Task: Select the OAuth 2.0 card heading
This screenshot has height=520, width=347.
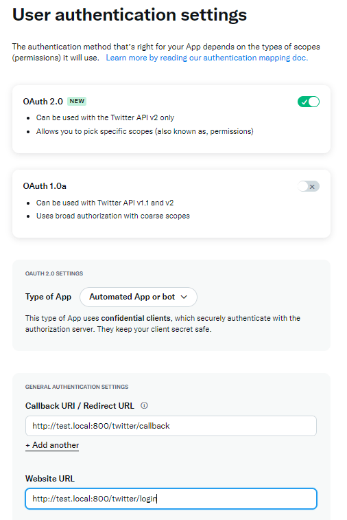Action: [43, 102]
